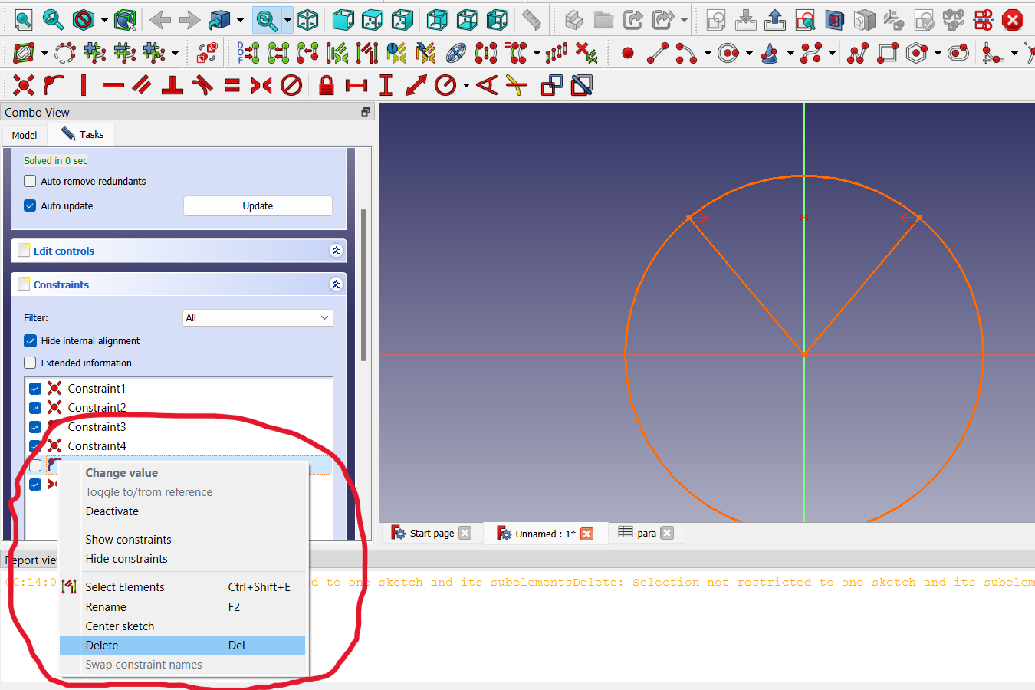Uncheck the Constraint1 checkbox
1035x690 pixels.
coord(35,389)
